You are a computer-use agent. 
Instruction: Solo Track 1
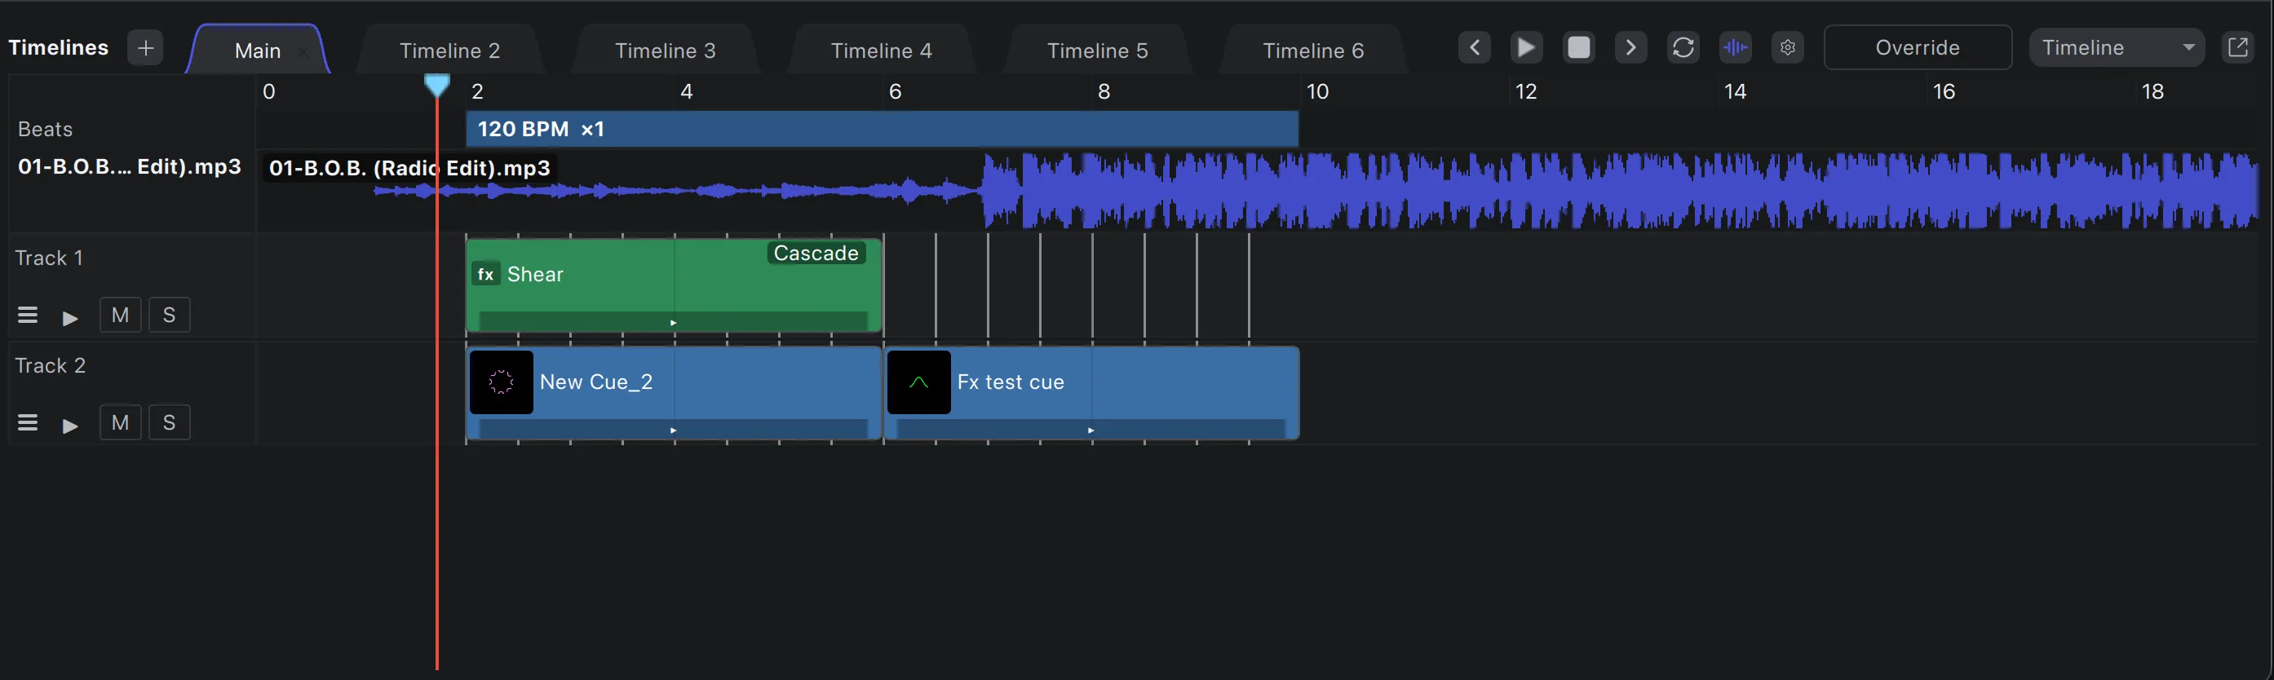click(170, 315)
